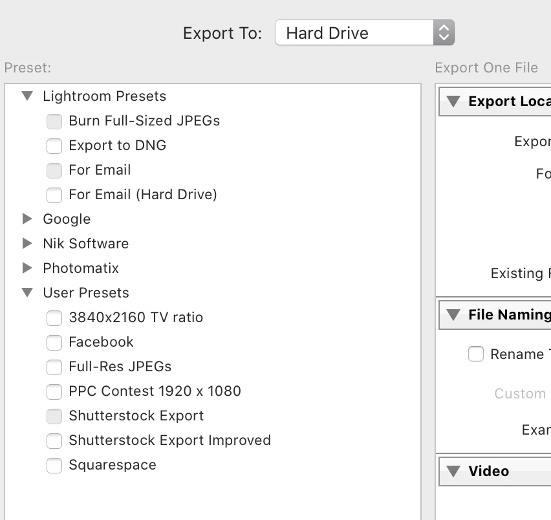Select the Squarespace preset label
551x520 pixels.
tap(113, 465)
